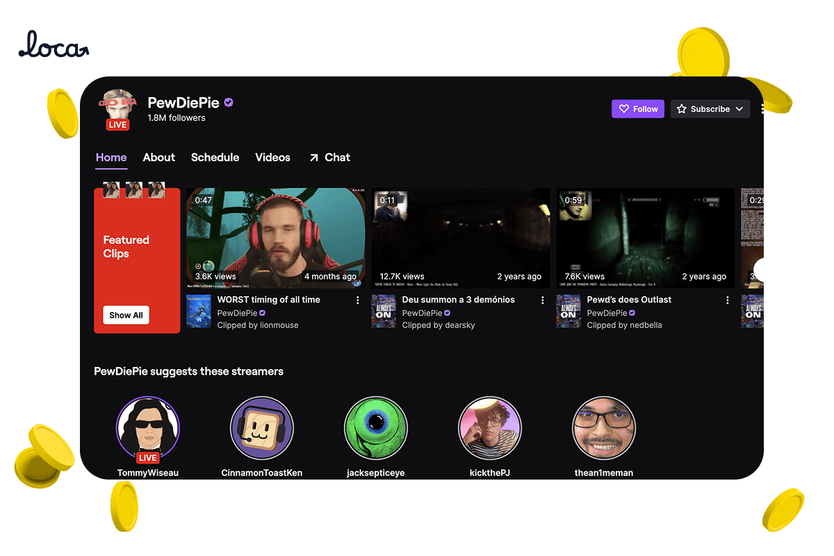Play the 0:59 Outlast night-vision clip thumbnail
Screen dimensions: 834x556
pyautogui.click(x=646, y=238)
